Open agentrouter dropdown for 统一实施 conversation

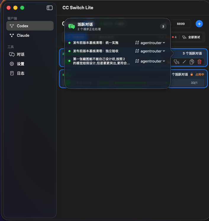(x=150, y=43)
